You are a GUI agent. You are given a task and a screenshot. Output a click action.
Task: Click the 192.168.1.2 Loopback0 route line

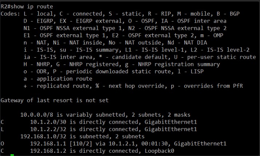coord(87,151)
